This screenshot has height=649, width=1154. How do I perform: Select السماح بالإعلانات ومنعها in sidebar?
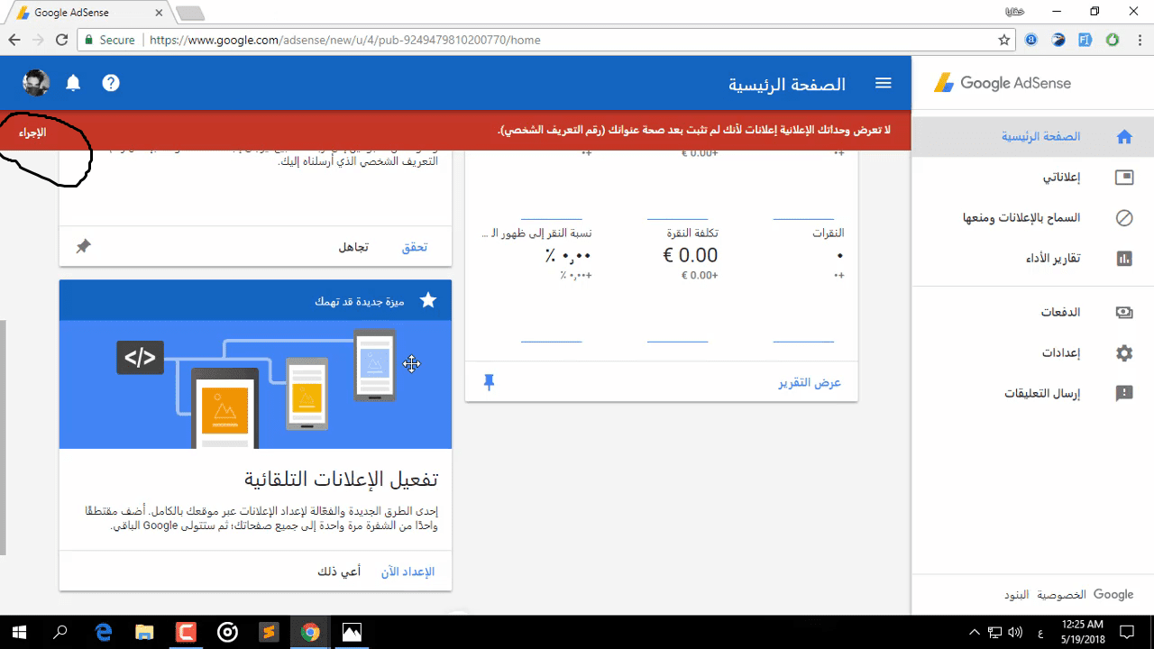point(1021,218)
